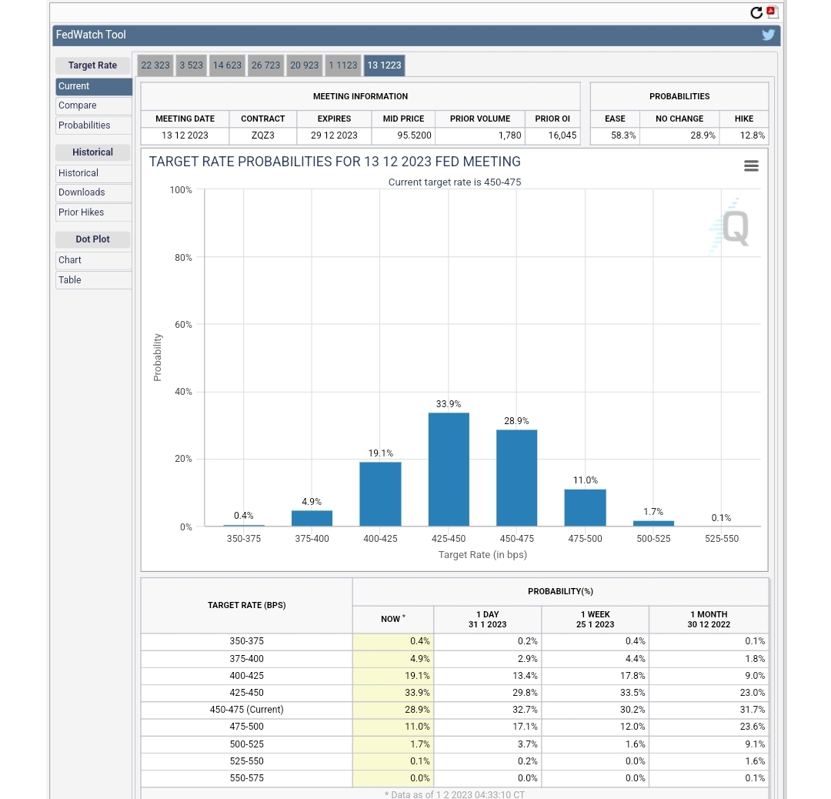The width and height of the screenshot is (831, 799).
Task: Click the 450-475 (Current) table row label
Action: (246, 710)
